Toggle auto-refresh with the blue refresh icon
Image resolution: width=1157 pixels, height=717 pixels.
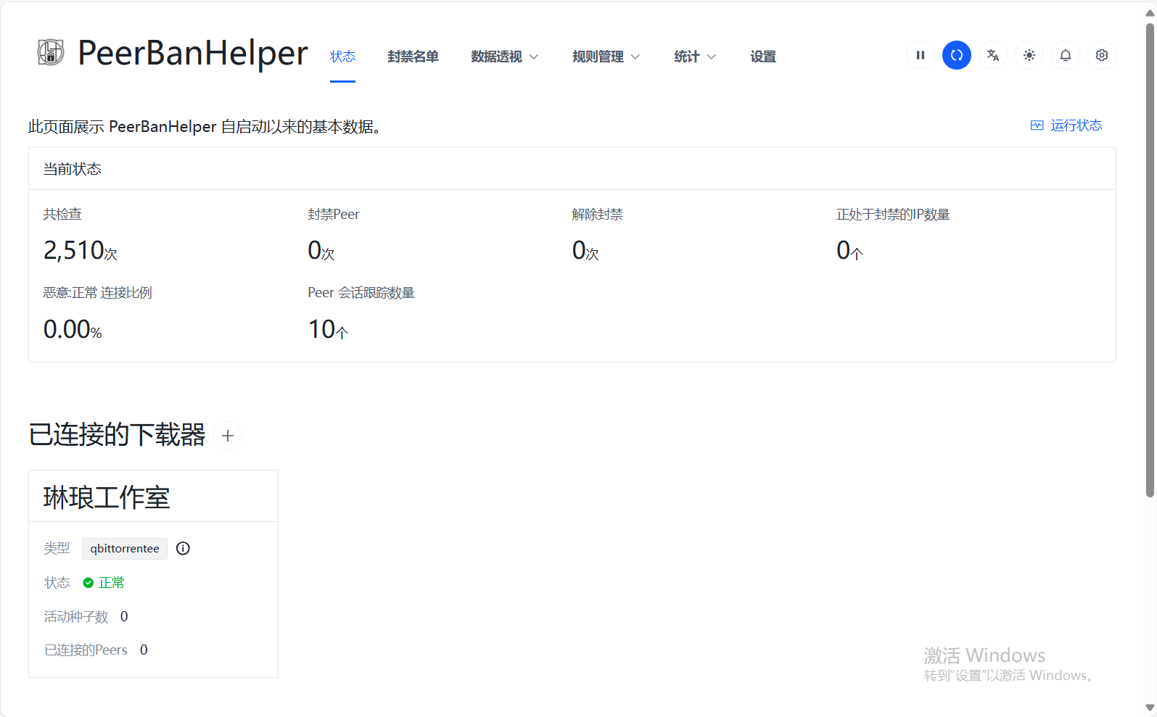coord(957,55)
